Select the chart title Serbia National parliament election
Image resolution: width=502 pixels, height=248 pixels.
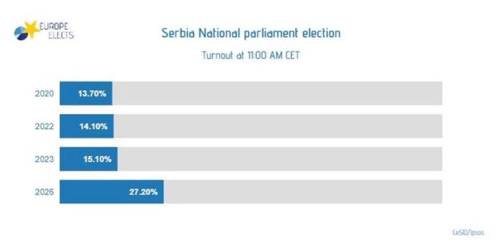[x=250, y=33]
